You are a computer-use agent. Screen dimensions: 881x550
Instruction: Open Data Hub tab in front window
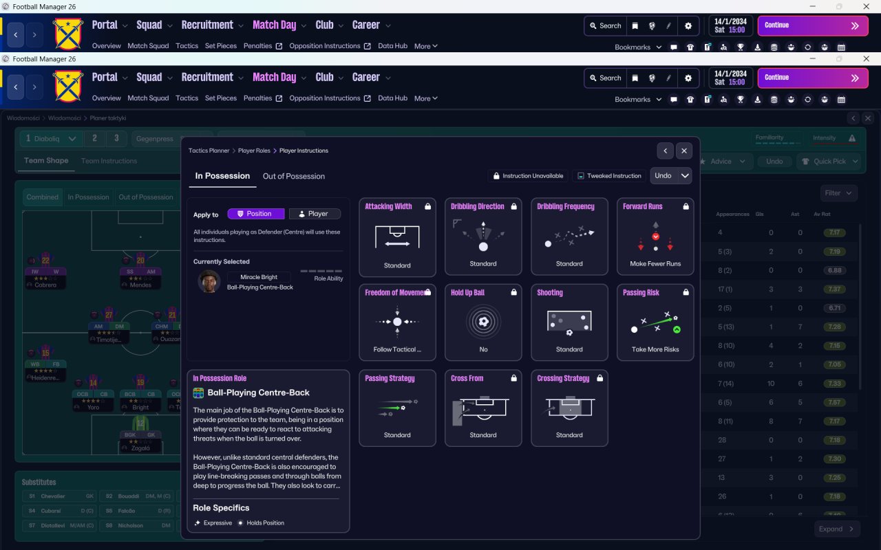click(393, 98)
